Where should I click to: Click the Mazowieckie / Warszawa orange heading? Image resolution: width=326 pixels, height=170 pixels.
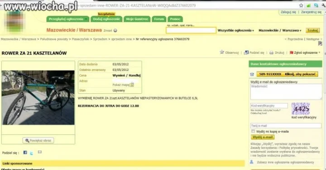pyautogui.click(x=74, y=30)
